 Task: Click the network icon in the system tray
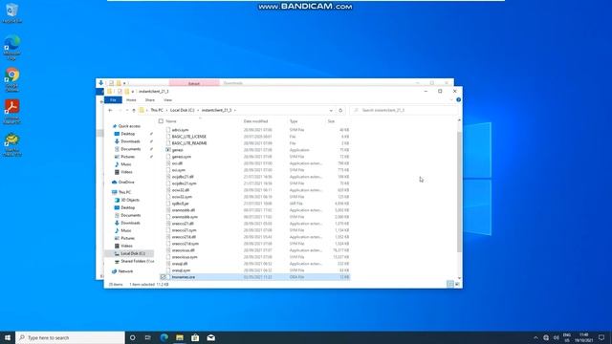[x=546, y=337]
